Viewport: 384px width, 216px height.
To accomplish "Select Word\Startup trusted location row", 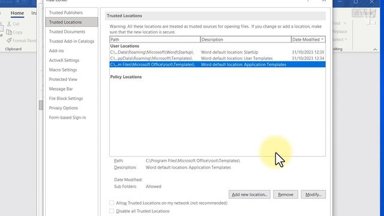I will (x=217, y=52).
